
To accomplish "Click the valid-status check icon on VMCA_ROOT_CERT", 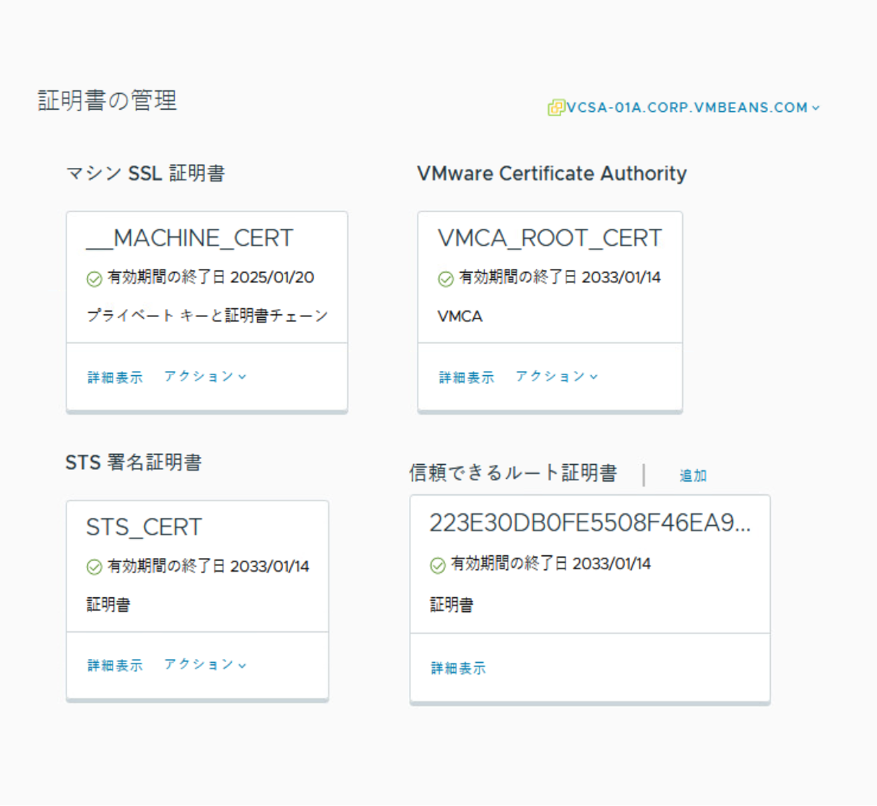I will pos(446,279).
